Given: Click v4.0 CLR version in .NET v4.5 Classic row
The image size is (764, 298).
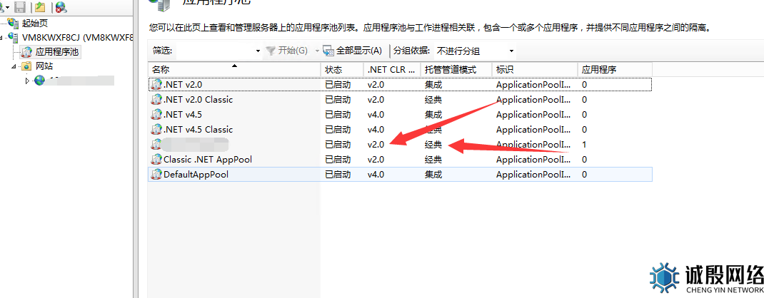Looking at the screenshot, I should pyautogui.click(x=376, y=130).
